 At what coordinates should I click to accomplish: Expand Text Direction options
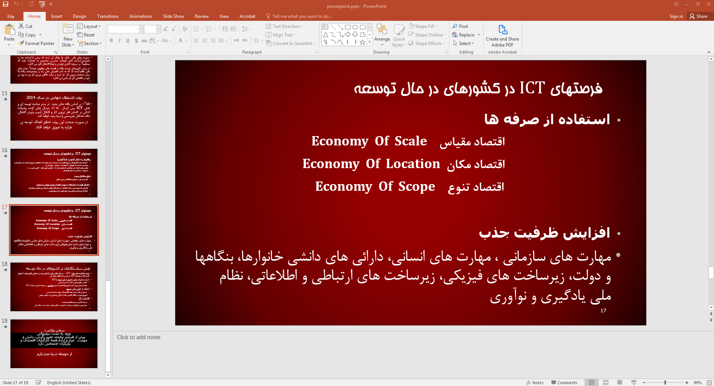[x=284, y=26]
